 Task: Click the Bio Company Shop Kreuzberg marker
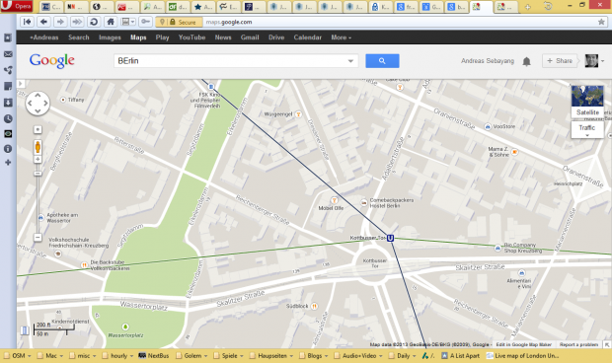(497, 248)
